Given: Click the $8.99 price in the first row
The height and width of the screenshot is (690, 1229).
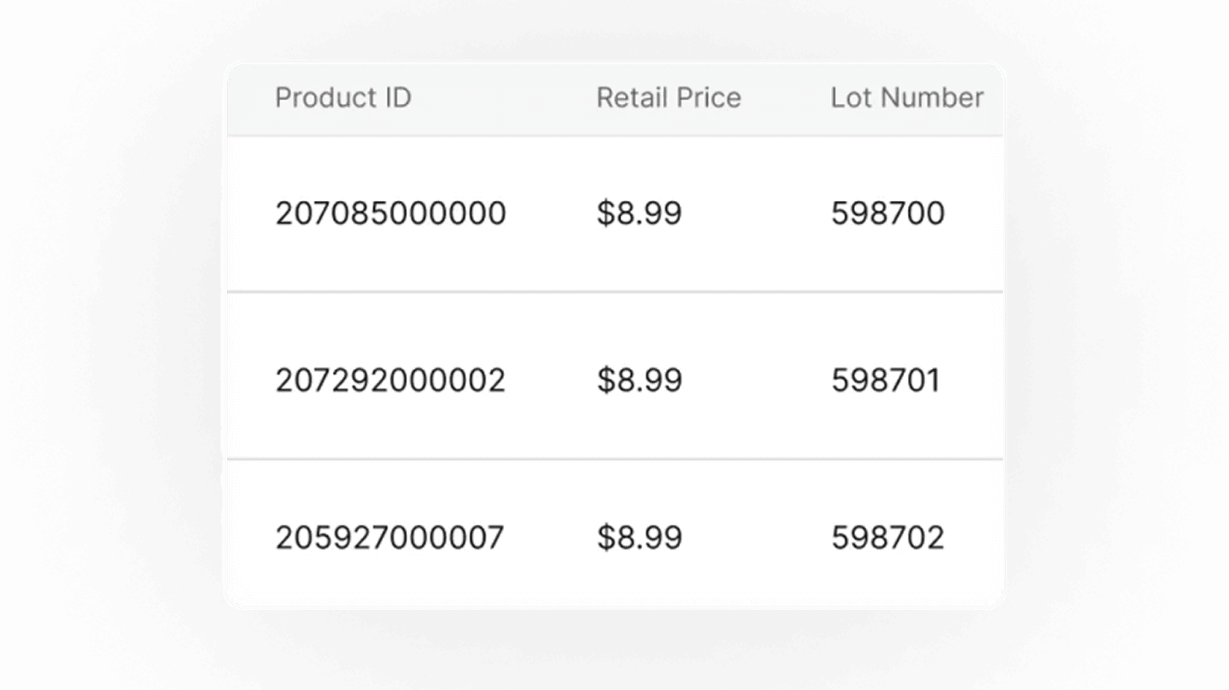Looking at the screenshot, I should pyautogui.click(x=639, y=214).
